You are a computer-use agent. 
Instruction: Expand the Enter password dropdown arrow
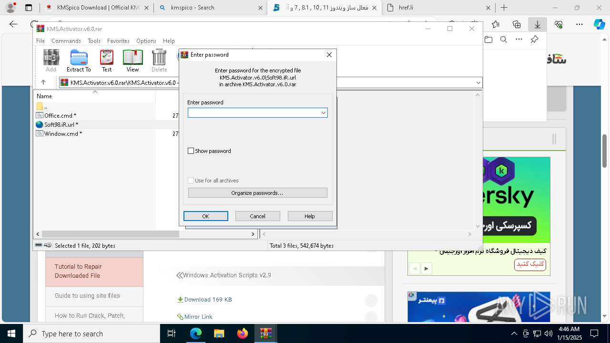pos(323,113)
